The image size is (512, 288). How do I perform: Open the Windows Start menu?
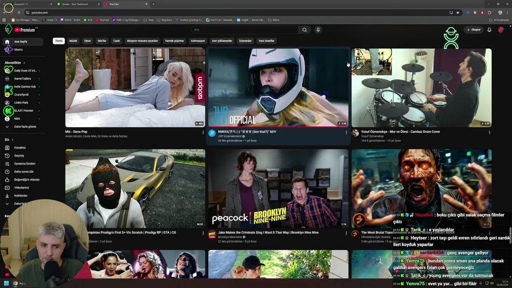tap(6, 283)
